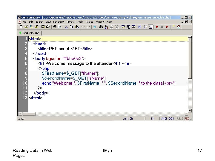The image size is (215, 161).
Task: Click the spell check toolbar icon
Action: [x=145, y=27]
